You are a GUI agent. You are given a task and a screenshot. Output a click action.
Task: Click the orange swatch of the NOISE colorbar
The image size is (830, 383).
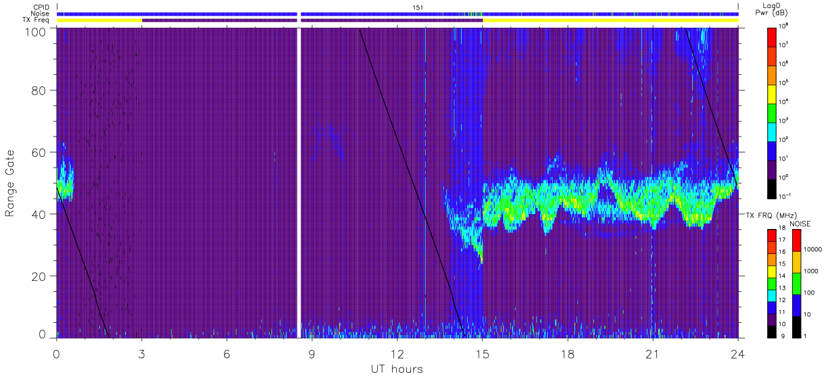click(x=796, y=262)
